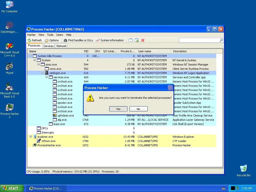Collapse the winlogon.exe tree node

(x=42, y=73)
